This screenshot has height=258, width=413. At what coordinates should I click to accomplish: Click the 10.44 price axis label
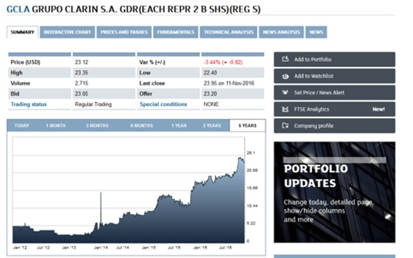252,205
